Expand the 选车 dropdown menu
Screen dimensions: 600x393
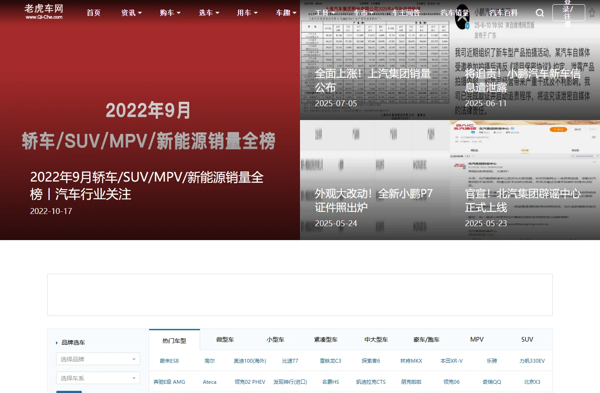coord(209,13)
